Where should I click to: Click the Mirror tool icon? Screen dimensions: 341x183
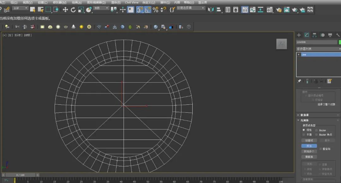click(x=211, y=10)
